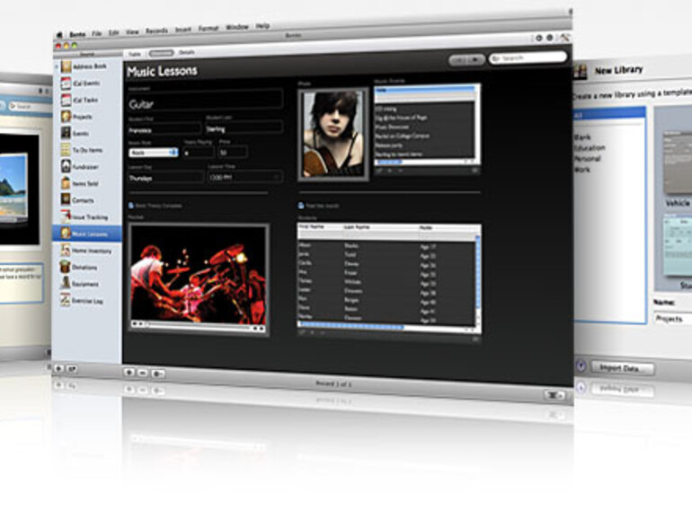Open the To Do Items library icon

click(x=66, y=150)
